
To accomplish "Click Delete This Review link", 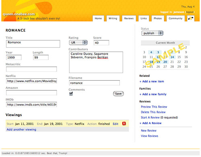I will pyautogui.click(x=153, y=112).
